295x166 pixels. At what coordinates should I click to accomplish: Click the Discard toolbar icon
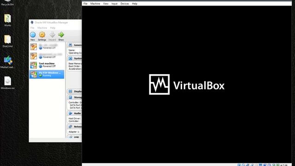pos(52,35)
